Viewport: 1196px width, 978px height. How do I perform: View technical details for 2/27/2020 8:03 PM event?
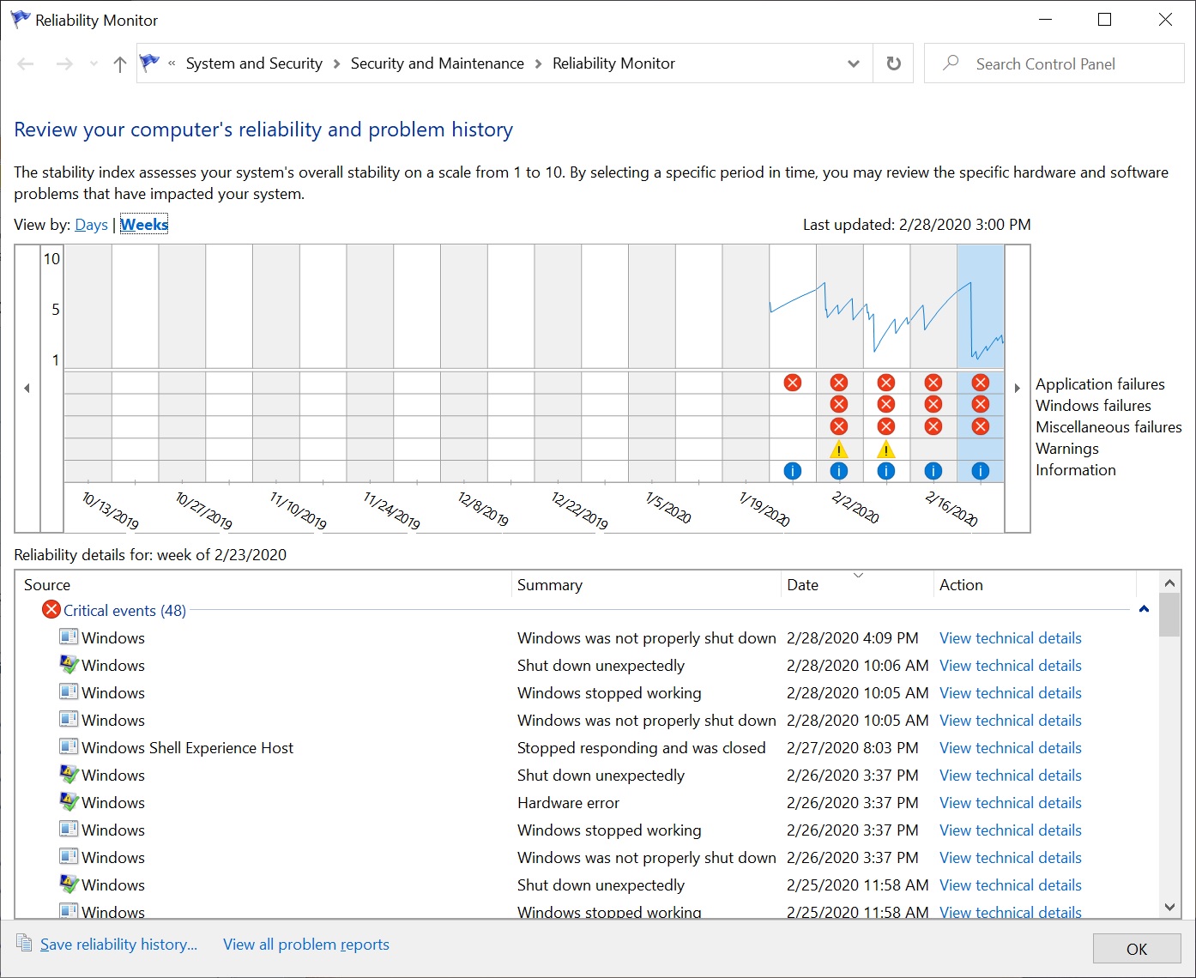point(1010,748)
